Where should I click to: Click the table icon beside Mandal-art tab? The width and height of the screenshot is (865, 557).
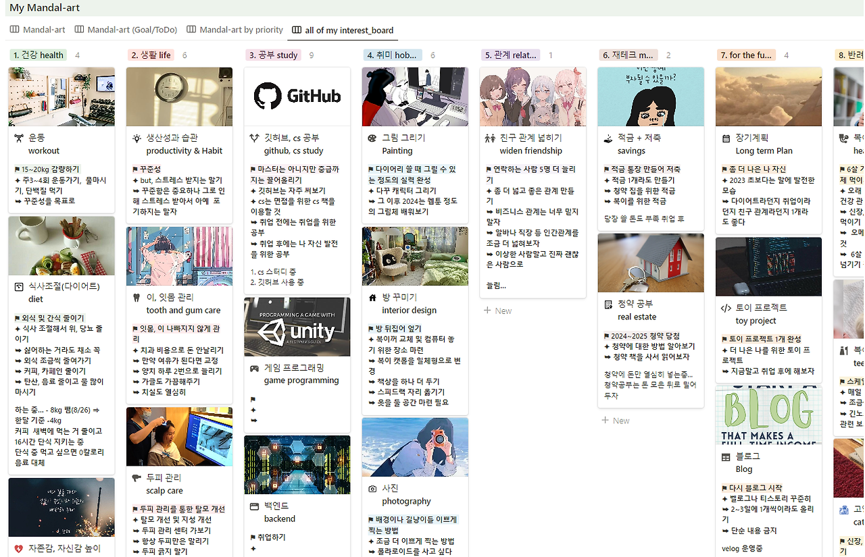point(15,30)
